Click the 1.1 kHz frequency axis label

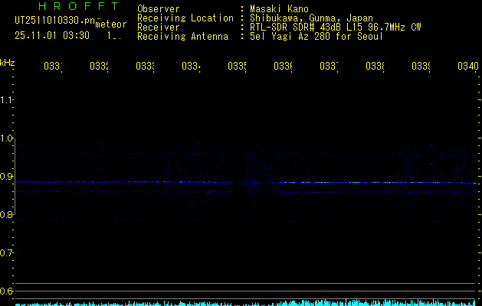click(x=6, y=99)
